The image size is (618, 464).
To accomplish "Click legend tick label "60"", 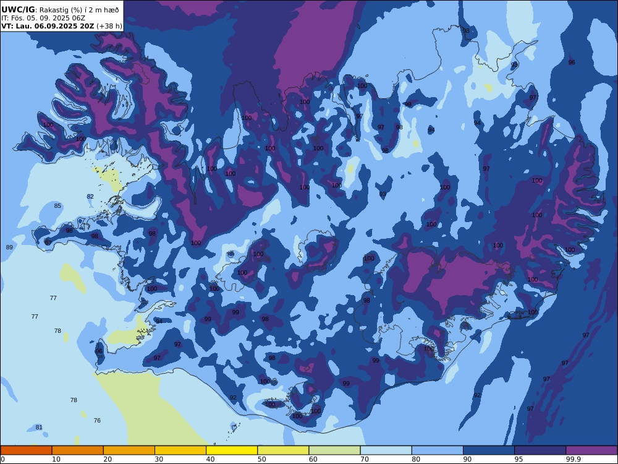I will tap(313, 459).
